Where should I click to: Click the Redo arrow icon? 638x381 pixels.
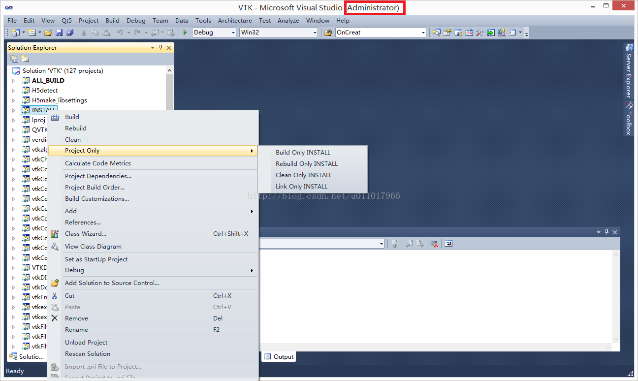click(137, 32)
